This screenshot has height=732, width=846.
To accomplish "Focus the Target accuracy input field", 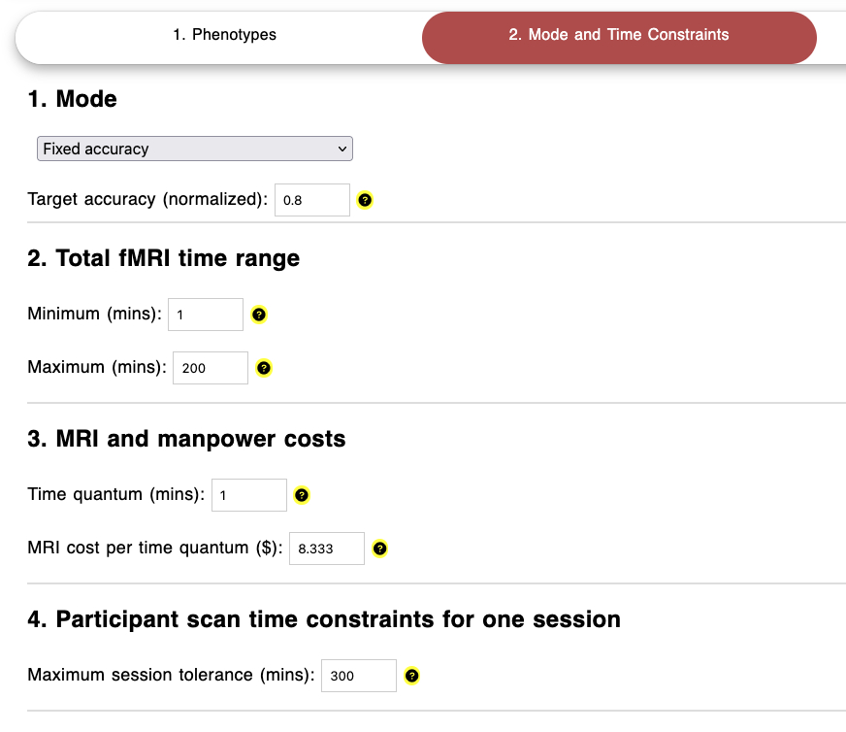I will click(x=311, y=200).
